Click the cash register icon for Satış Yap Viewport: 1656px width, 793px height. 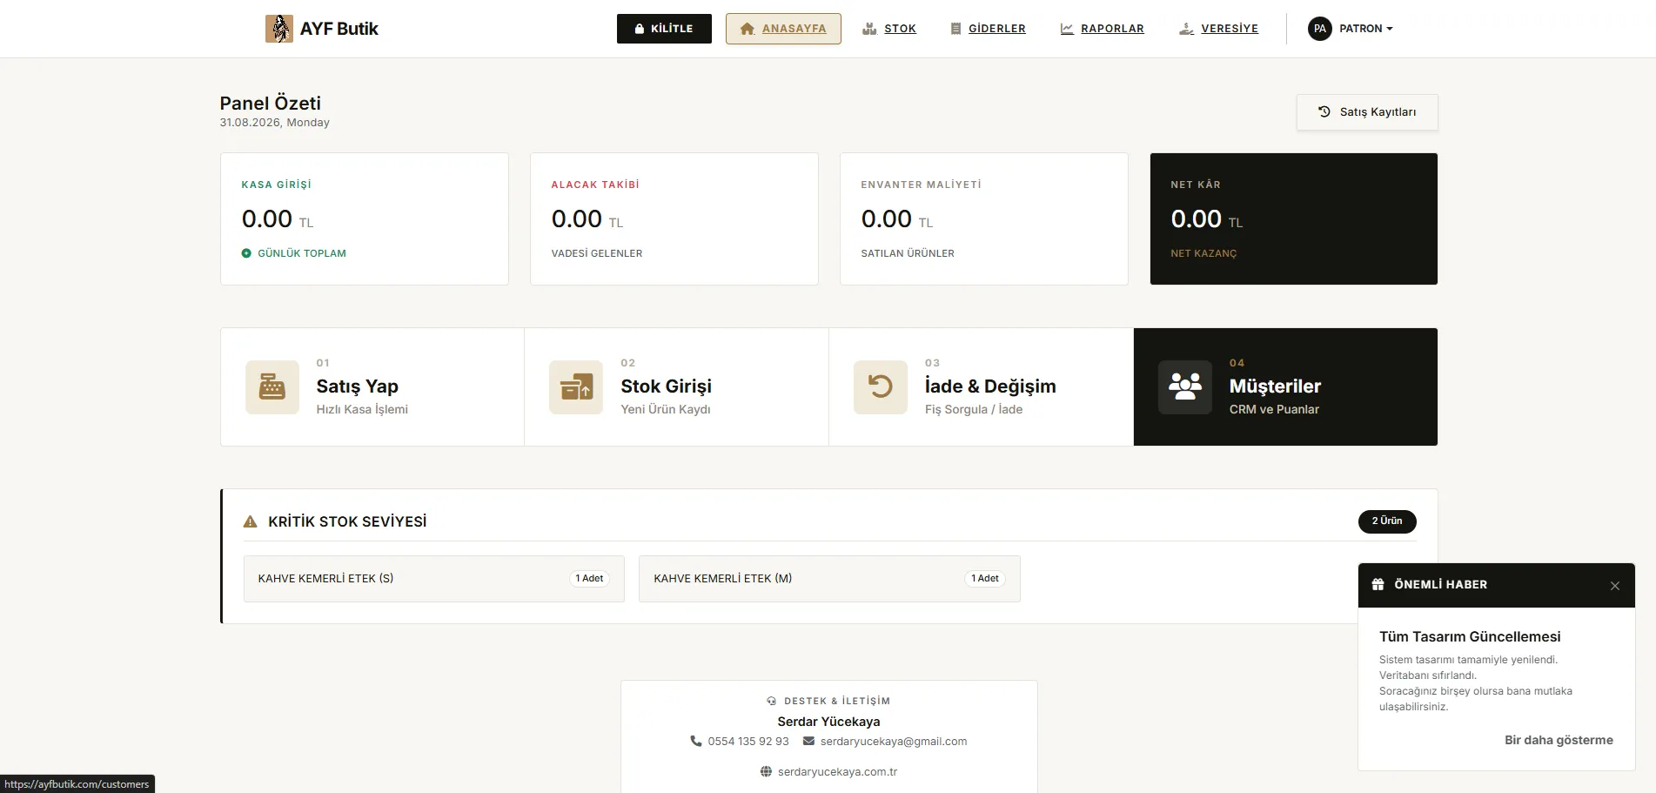pos(272,387)
